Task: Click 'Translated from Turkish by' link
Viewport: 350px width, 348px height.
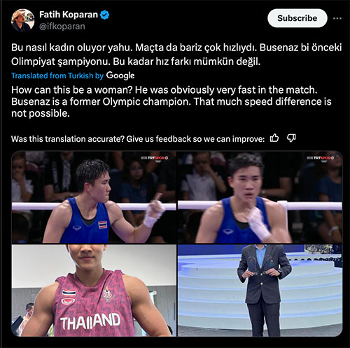Action: click(57, 75)
